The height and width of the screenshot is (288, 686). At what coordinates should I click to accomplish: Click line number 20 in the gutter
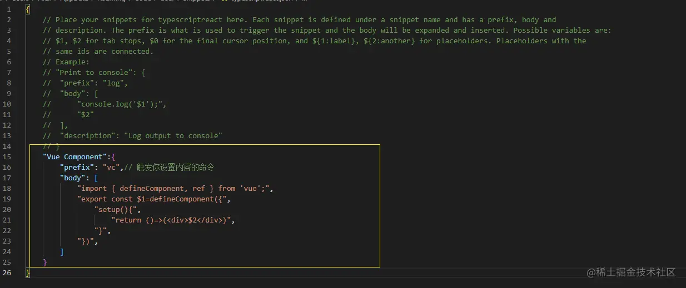point(7,209)
